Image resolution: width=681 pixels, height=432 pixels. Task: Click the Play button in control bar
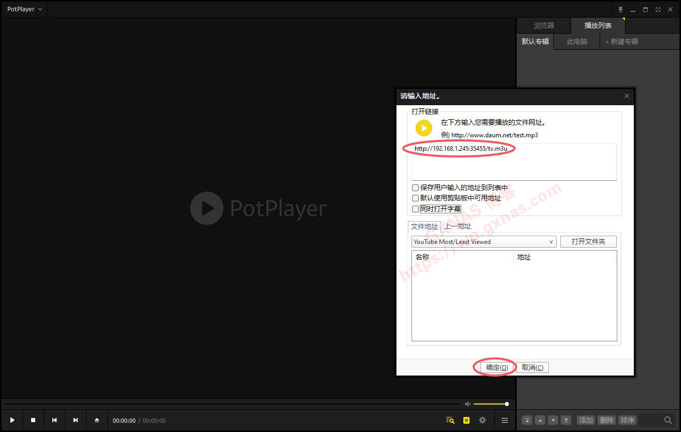12,420
